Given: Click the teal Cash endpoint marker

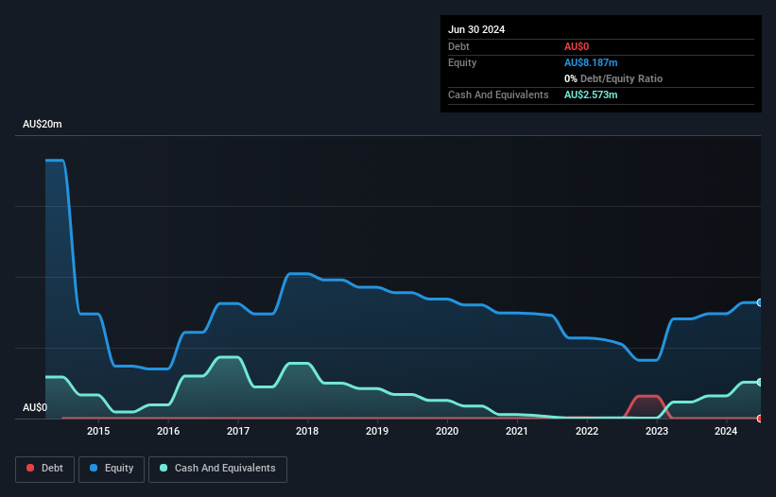Looking at the screenshot, I should (x=760, y=383).
